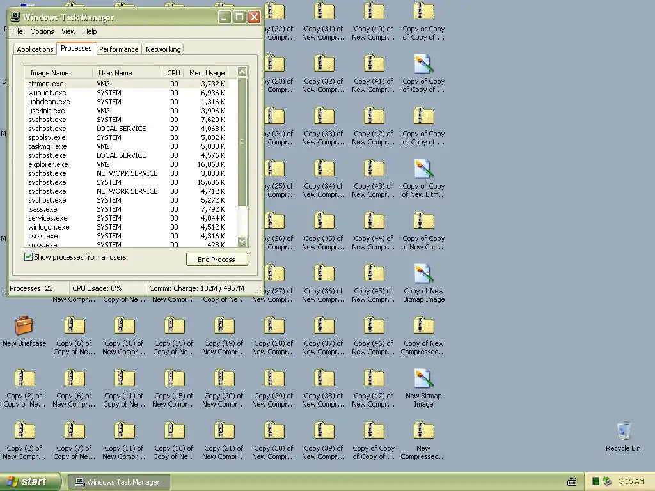Viewport: 655px width, 491px height.
Task: Click the network tray icon in taskbar
Action: pos(608,481)
